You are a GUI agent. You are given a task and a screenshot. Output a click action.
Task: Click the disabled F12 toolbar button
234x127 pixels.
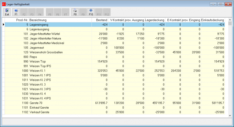(x=107, y=12)
